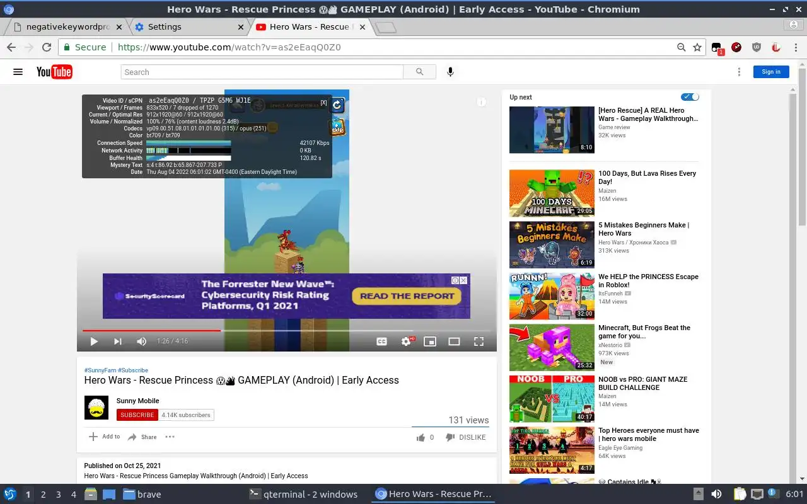The height and width of the screenshot is (504, 807).
Task: Enter fullscreen mode
Action: point(479,341)
